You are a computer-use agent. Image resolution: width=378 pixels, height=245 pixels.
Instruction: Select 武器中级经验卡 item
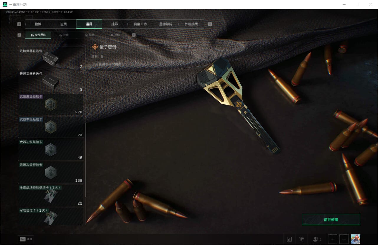point(51,127)
